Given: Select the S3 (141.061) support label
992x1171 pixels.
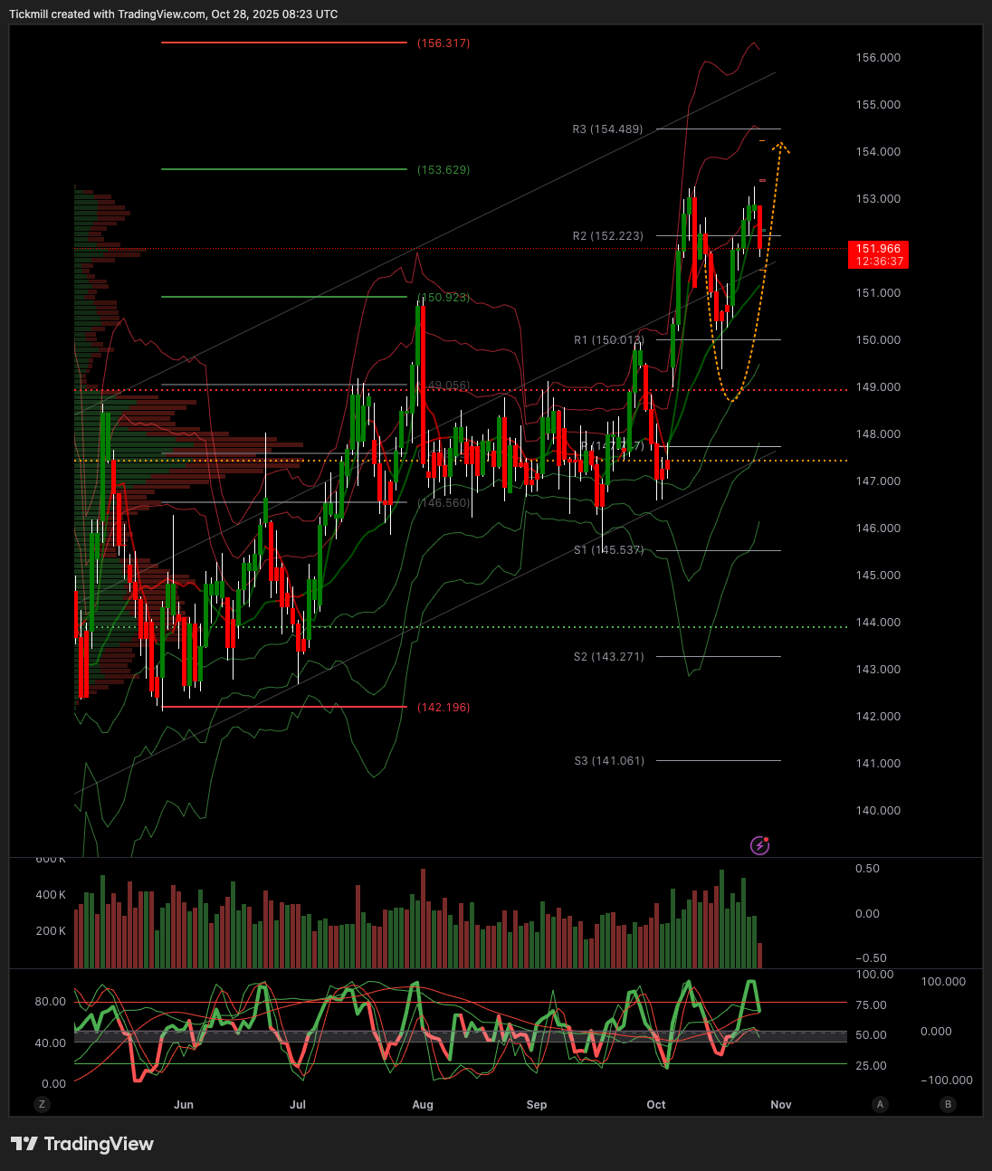Looking at the screenshot, I should [x=609, y=761].
